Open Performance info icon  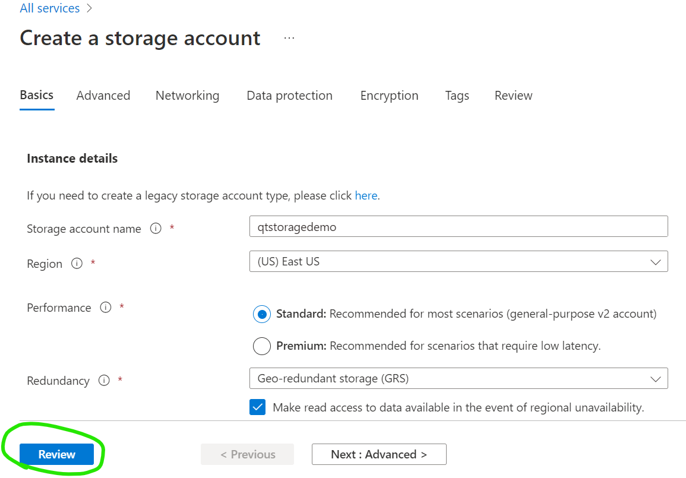click(106, 308)
